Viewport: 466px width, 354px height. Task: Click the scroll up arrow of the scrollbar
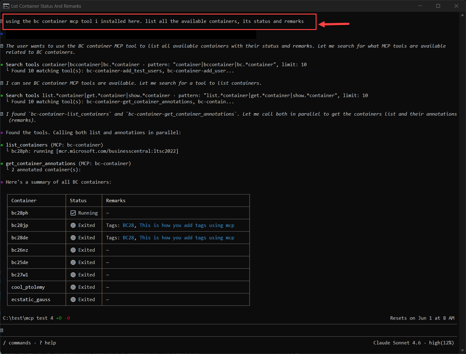pyautogui.click(x=463, y=15)
